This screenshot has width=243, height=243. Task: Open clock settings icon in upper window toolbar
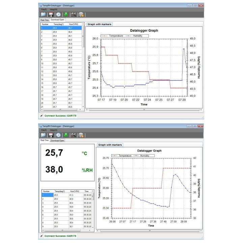(x=58, y=15)
